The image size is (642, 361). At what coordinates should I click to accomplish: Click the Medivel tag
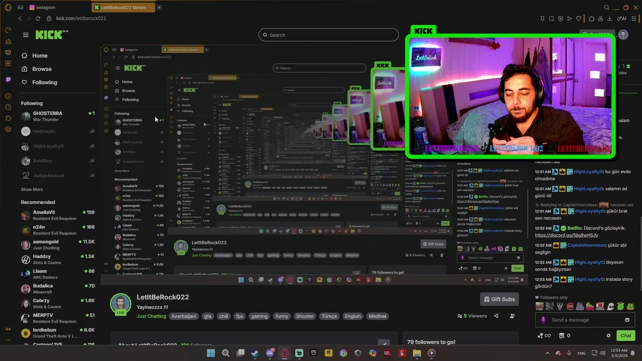tap(377, 316)
